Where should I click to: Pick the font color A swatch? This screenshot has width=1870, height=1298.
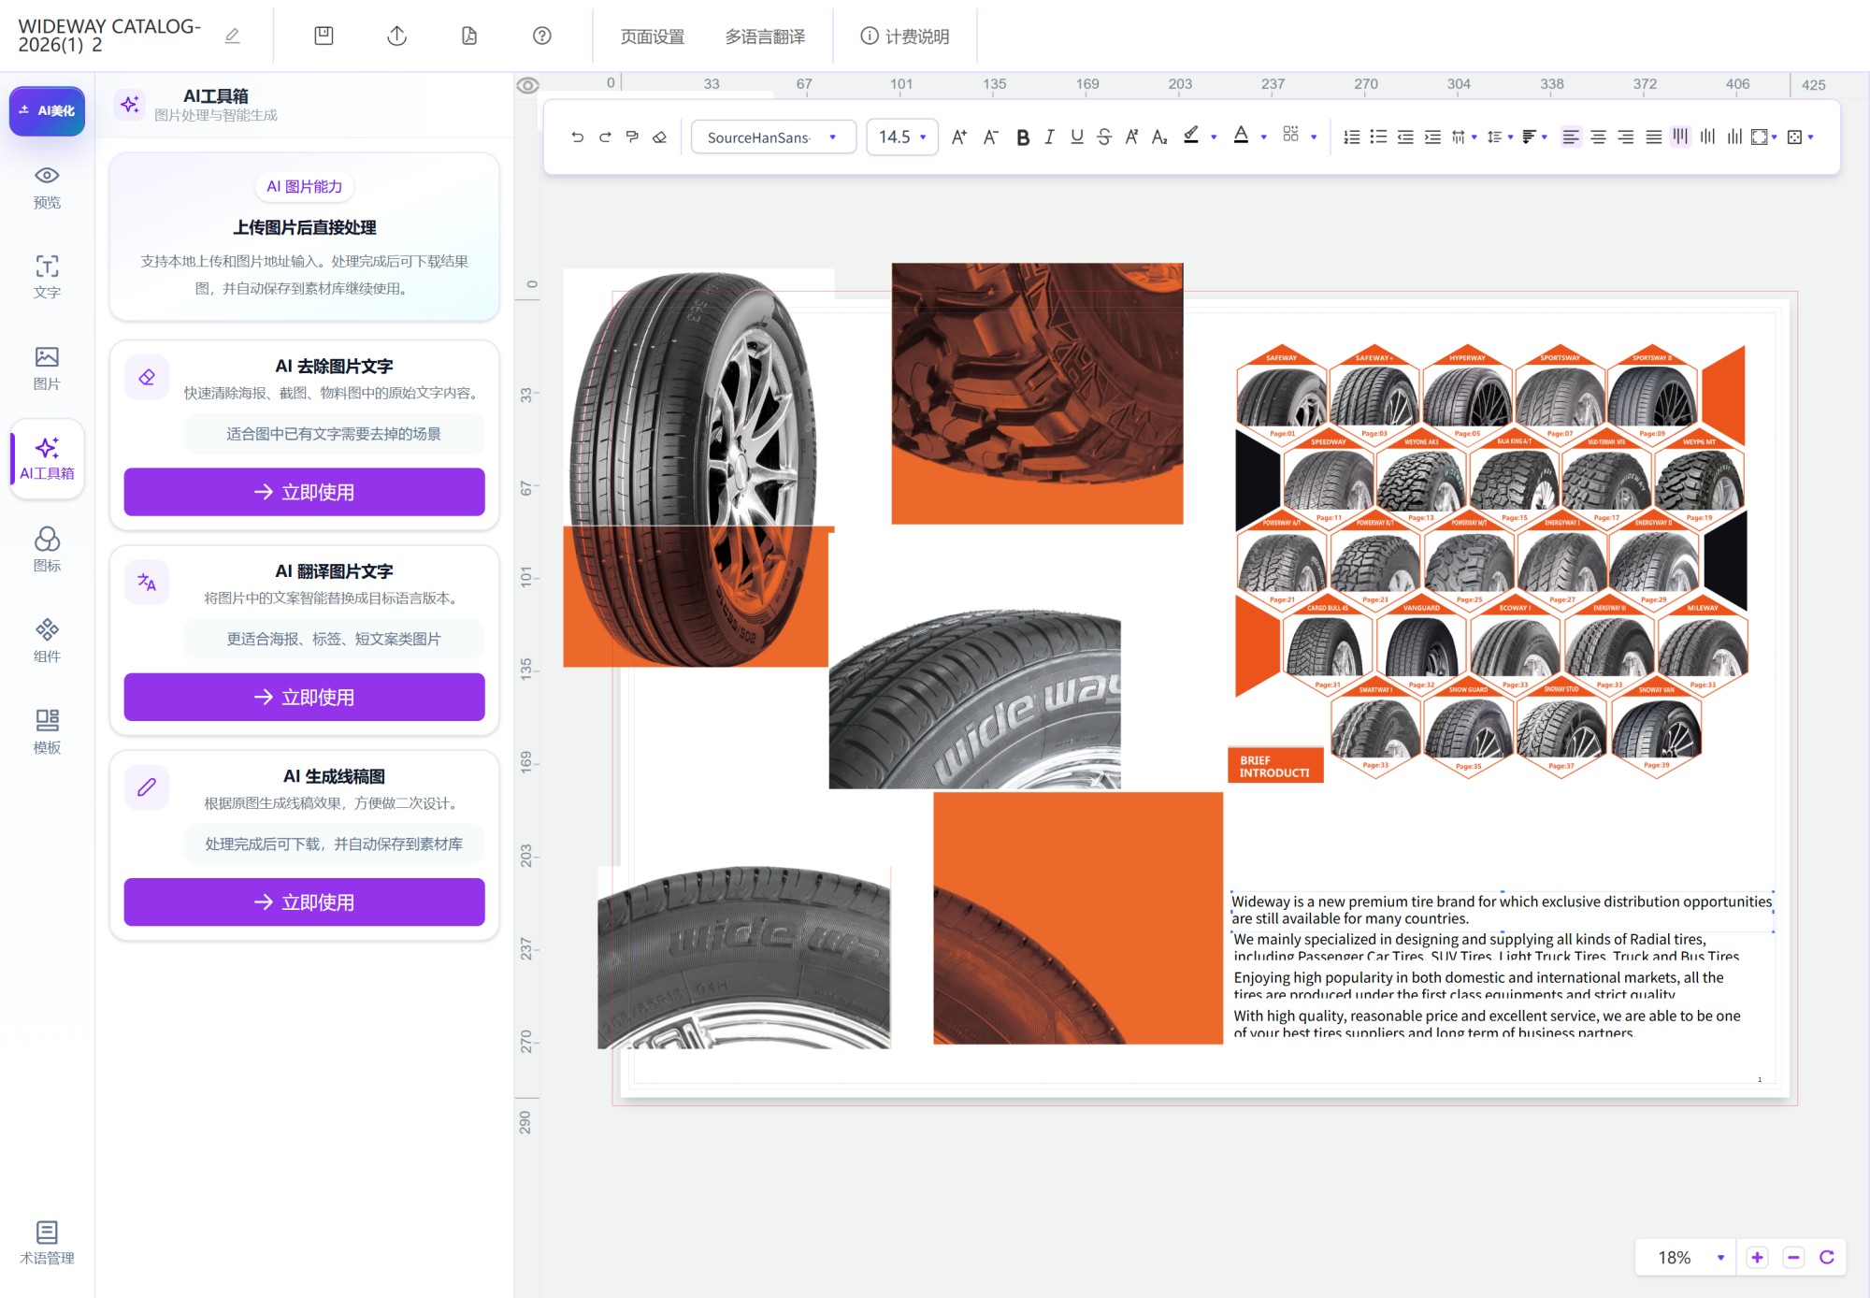pyautogui.click(x=1241, y=136)
